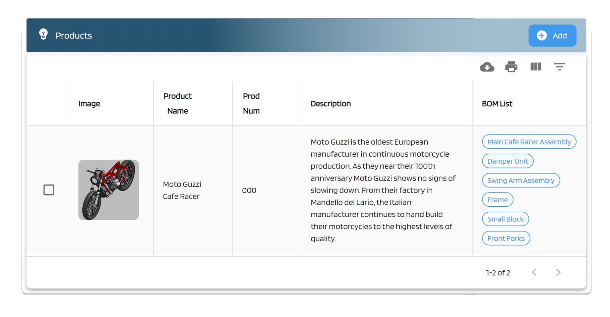The image size is (610, 317).
Task: Select the Moto Guzzi Cafe Racer checkbox
Action: point(49,190)
